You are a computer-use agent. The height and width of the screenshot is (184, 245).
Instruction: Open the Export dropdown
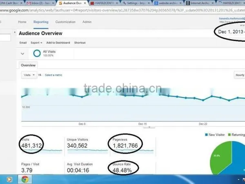coord(36,43)
